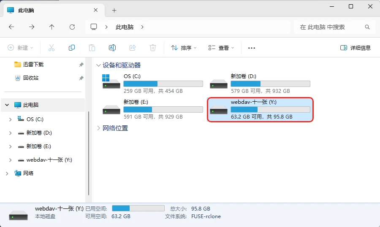Go back with the left arrow
The height and width of the screenshot is (227, 380).
[11, 27]
